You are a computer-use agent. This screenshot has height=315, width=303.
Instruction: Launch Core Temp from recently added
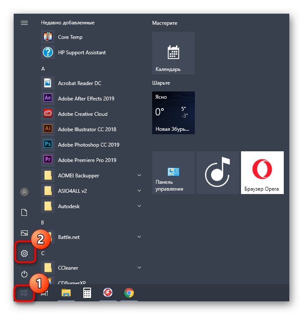[x=91, y=37]
